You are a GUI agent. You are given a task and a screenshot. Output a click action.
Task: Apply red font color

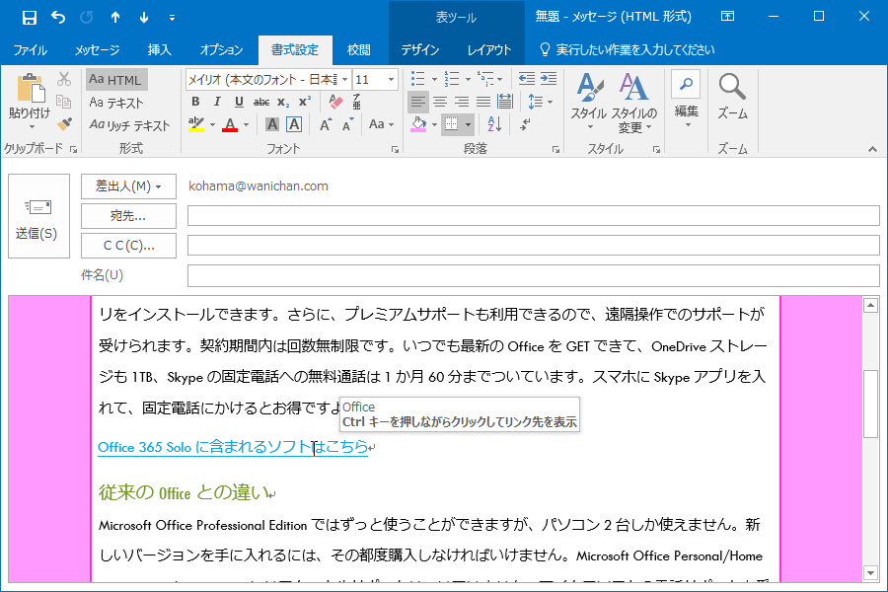pyautogui.click(x=230, y=124)
